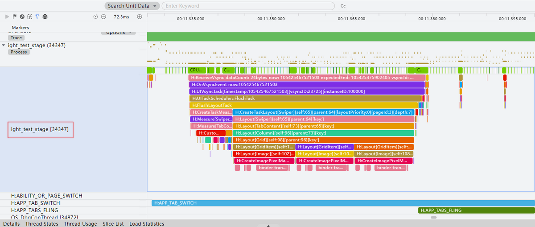Click the Process tag button
535x227 pixels.
click(x=19, y=52)
